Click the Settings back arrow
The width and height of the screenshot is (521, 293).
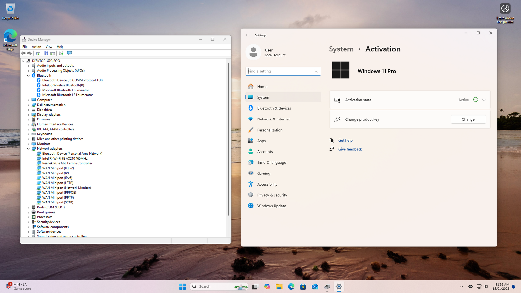click(x=247, y=35)
